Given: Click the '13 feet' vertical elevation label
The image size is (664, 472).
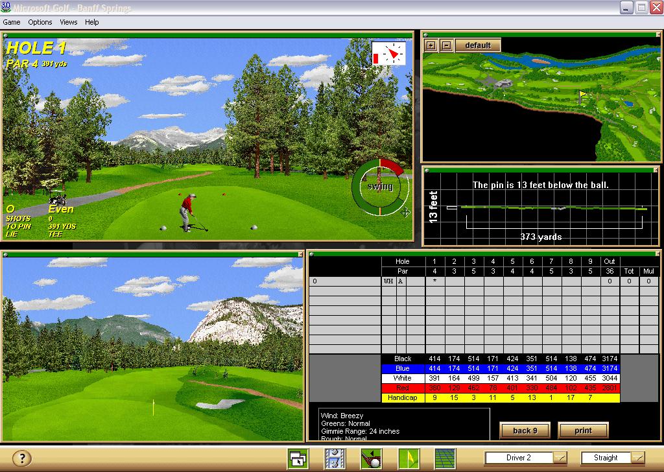Looking at the screenshot, I should 433,207.
